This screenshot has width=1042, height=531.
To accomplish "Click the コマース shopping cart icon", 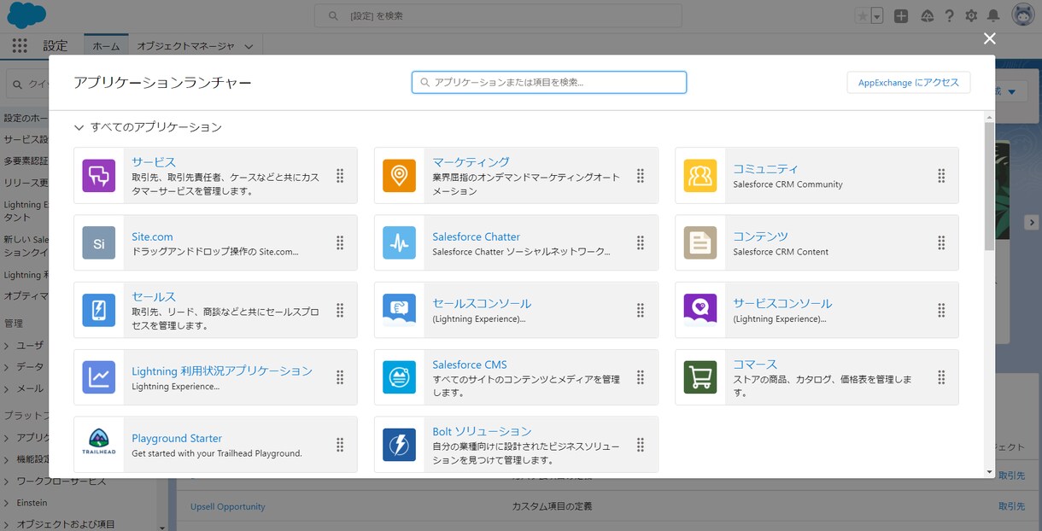I will pos(700,377).
